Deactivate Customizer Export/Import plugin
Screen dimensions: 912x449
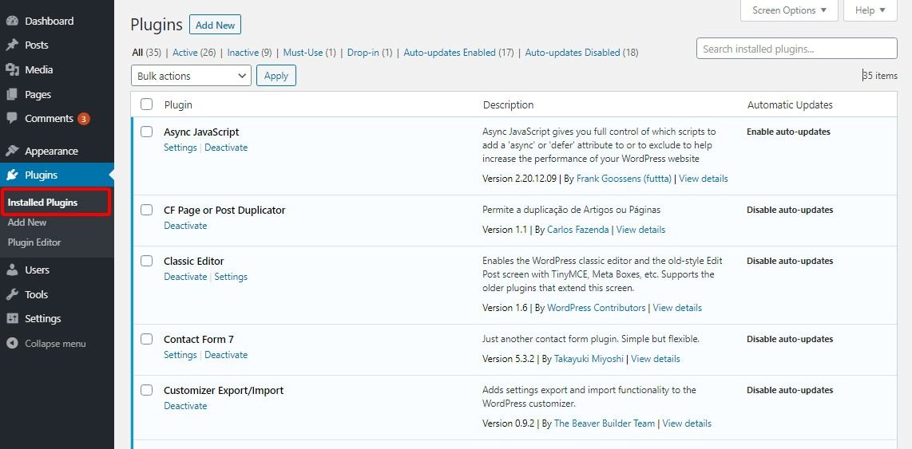[185, 405]
